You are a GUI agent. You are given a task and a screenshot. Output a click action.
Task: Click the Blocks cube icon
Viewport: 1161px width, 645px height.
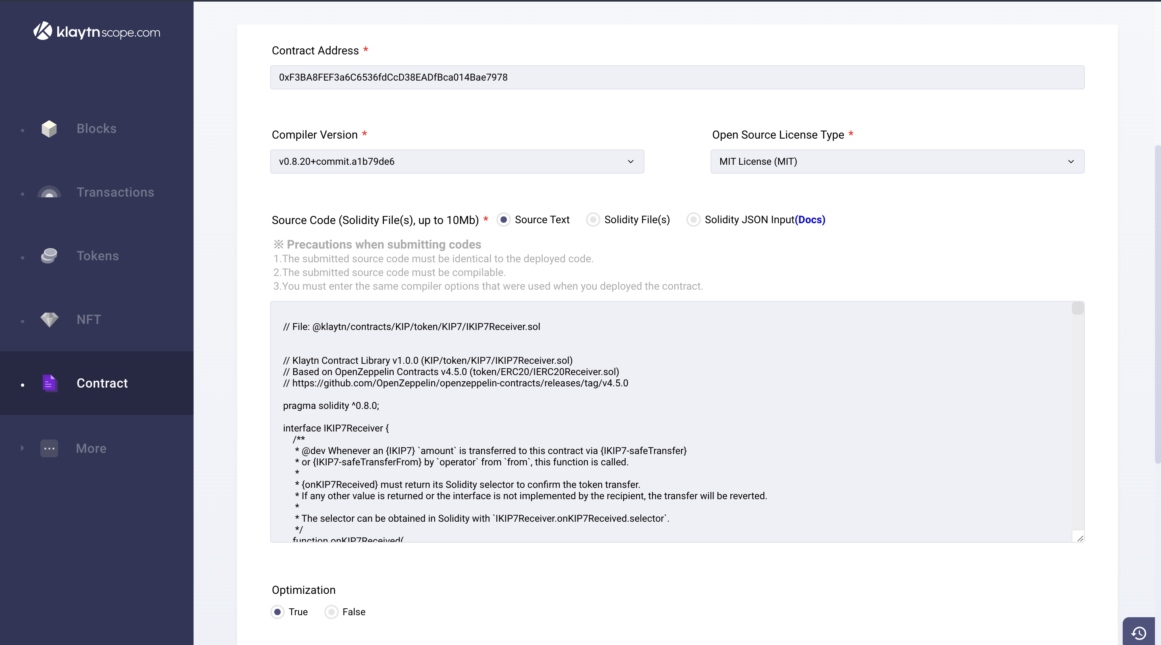(x=49, y=129)
